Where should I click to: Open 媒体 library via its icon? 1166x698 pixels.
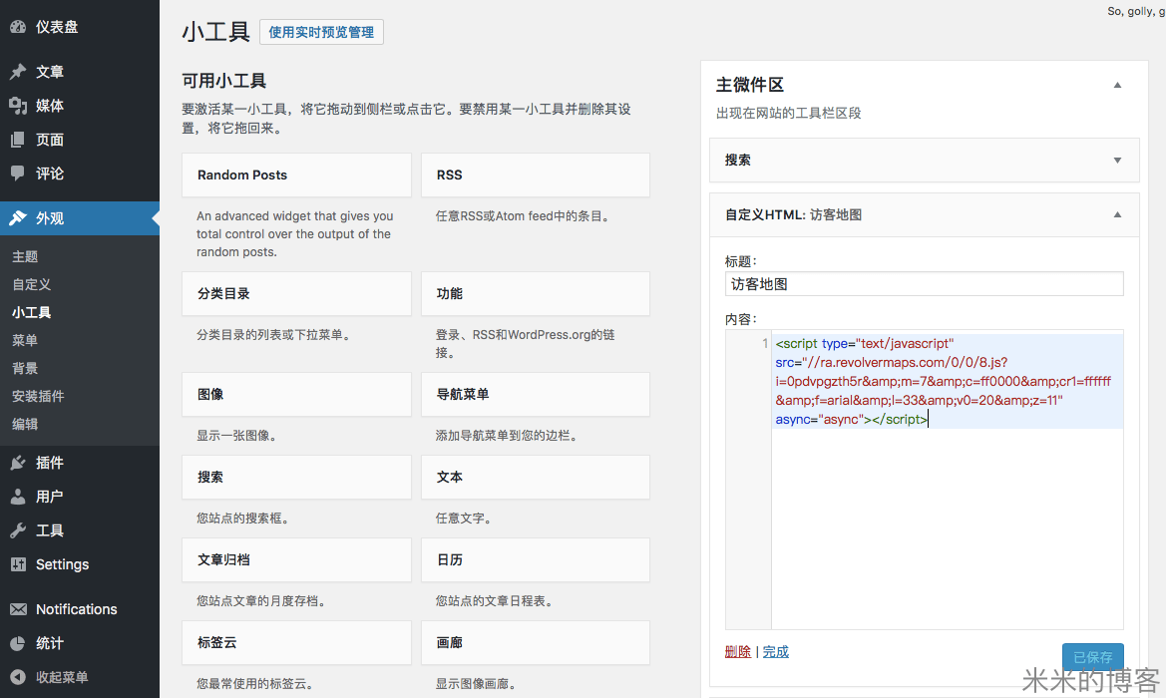point(18,105)
